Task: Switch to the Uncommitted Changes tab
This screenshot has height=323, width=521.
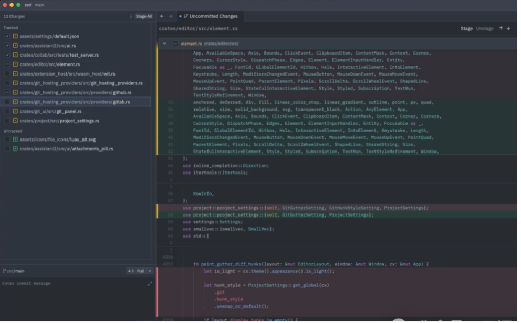Action: (x=210, y=16)
